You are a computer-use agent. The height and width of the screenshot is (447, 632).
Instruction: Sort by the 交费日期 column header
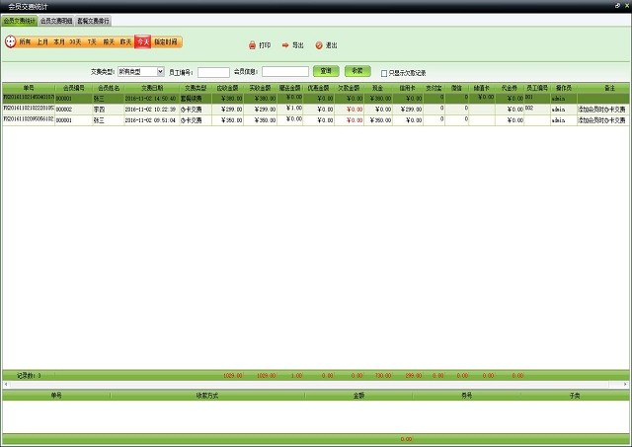[x=151, y=88]
